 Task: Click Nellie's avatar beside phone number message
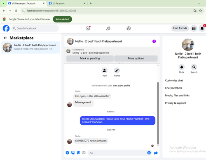point(70,142)
